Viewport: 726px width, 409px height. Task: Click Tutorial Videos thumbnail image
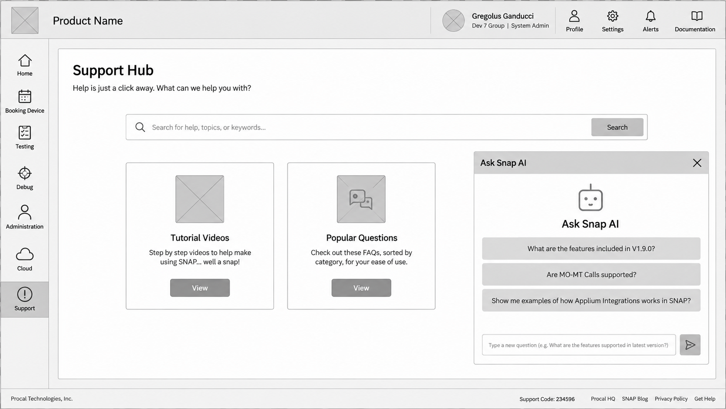pos(200,199)
